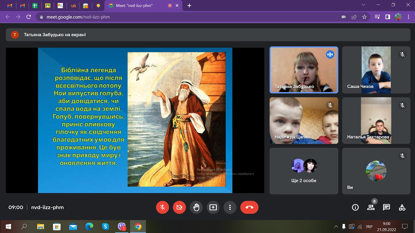The height and width of the screenshot is (233, 415).
Task: Go back to the previous page
Action: (x=8, y=17)
